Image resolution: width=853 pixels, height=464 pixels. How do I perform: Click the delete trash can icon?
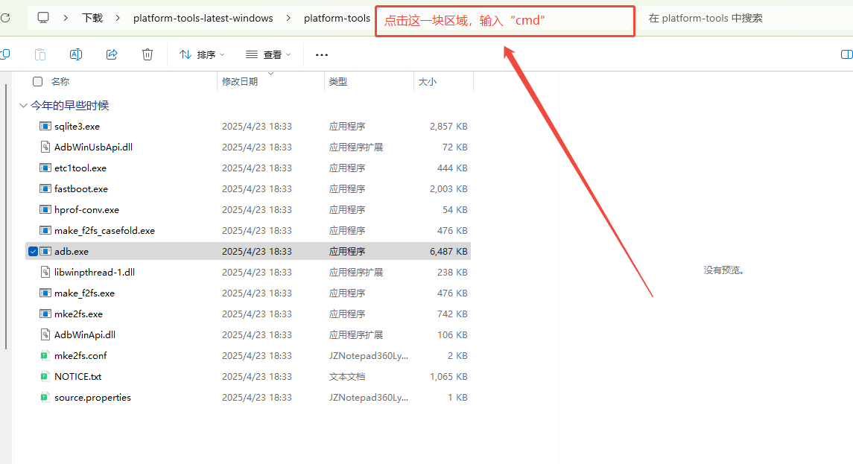tap(148, 54)
